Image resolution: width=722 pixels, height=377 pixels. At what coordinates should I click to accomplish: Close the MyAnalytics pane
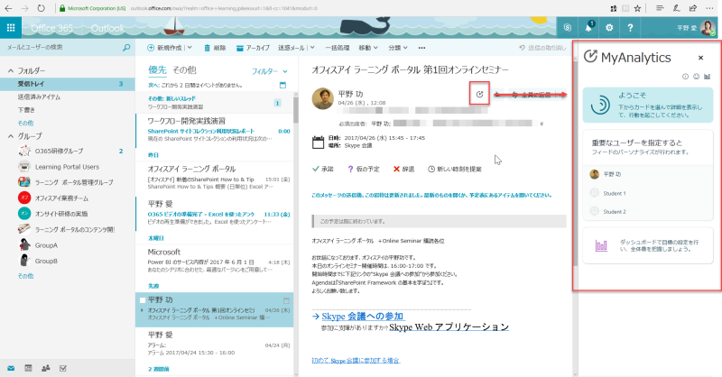click(x=700, y=58)
